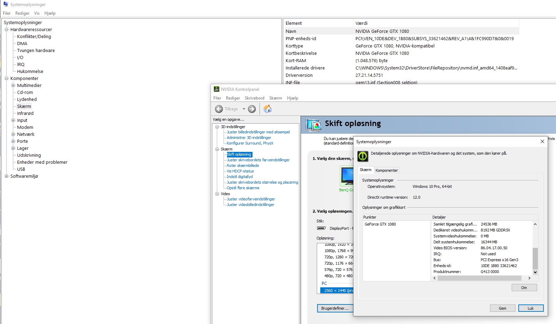Screen dimensions: 556x324
Task: Select the 1080p, 1768 resolution entry
Action: point(339,251)
